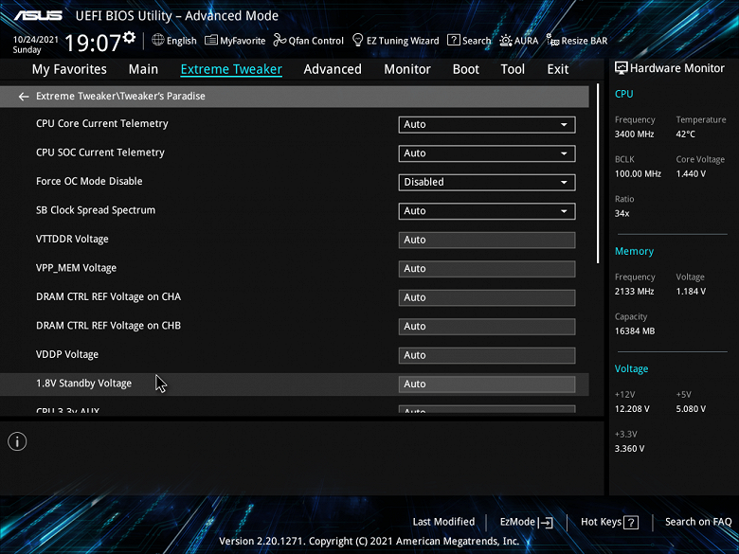Click the CPU temperature 42°C value
Screen dimensions: 739x554
(685, 134)
